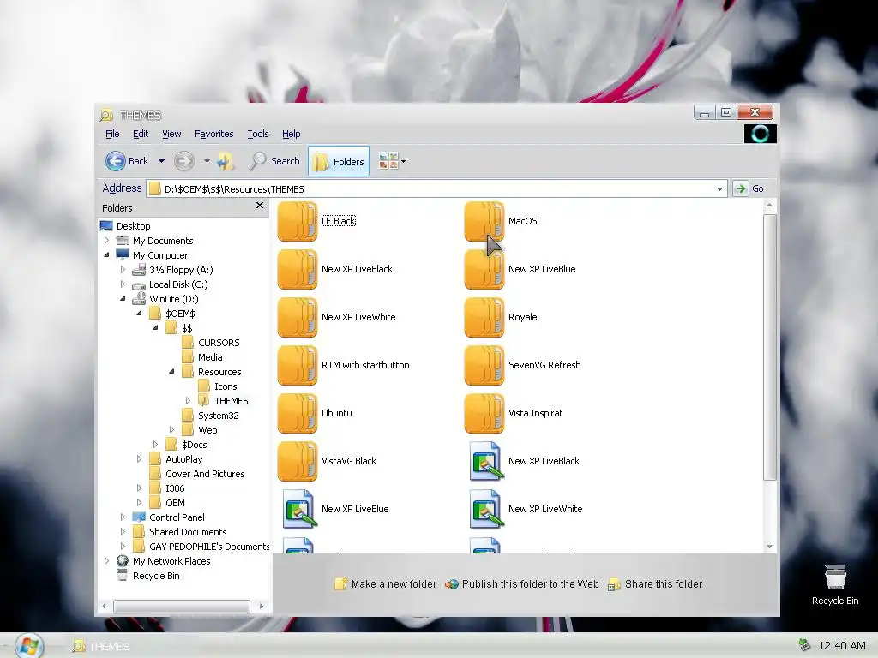This screenshot has height=658, width=878.
Task: Select the New XP LiveWhite theme file
Action: click(526, 509)
